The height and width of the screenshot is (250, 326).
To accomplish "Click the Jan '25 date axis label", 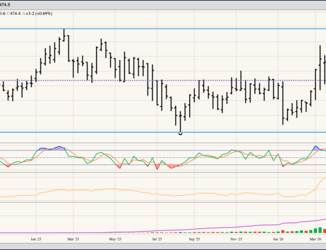I will (x=36, y=239).
